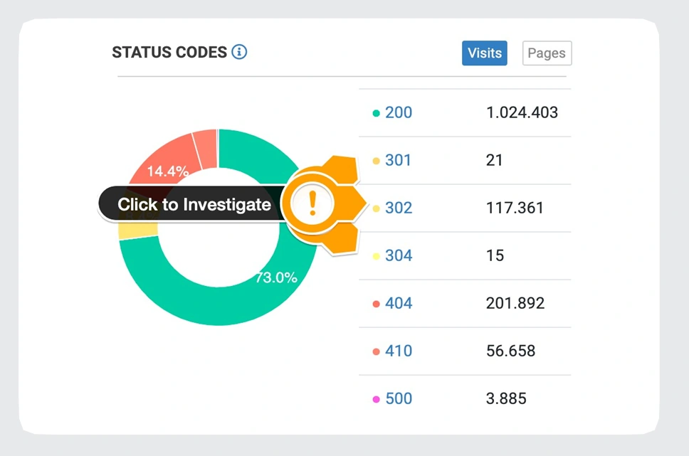The height and width of the screenshot is (456, 689).
Task: Click the 404 status code link
Action: (x=398, y=303)
